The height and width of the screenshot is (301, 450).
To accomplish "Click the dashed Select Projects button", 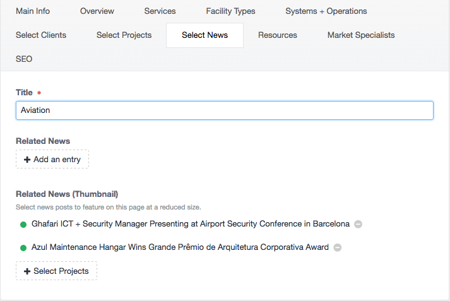I will 56,271.
